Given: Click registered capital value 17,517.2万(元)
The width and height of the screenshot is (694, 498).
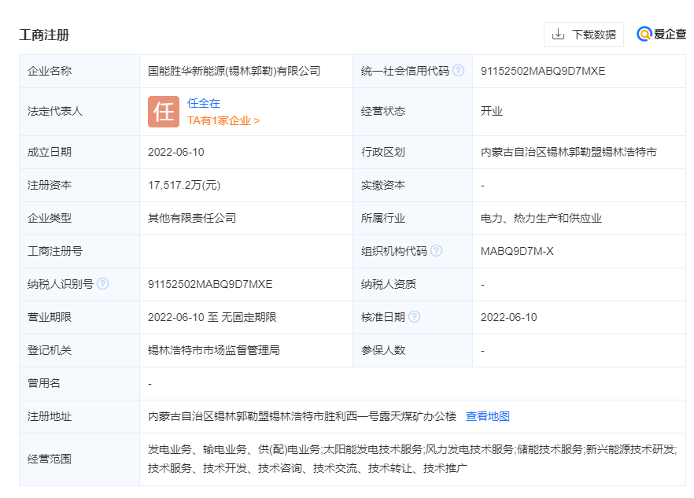Looking at the screenshot, I should coord(184,185).
